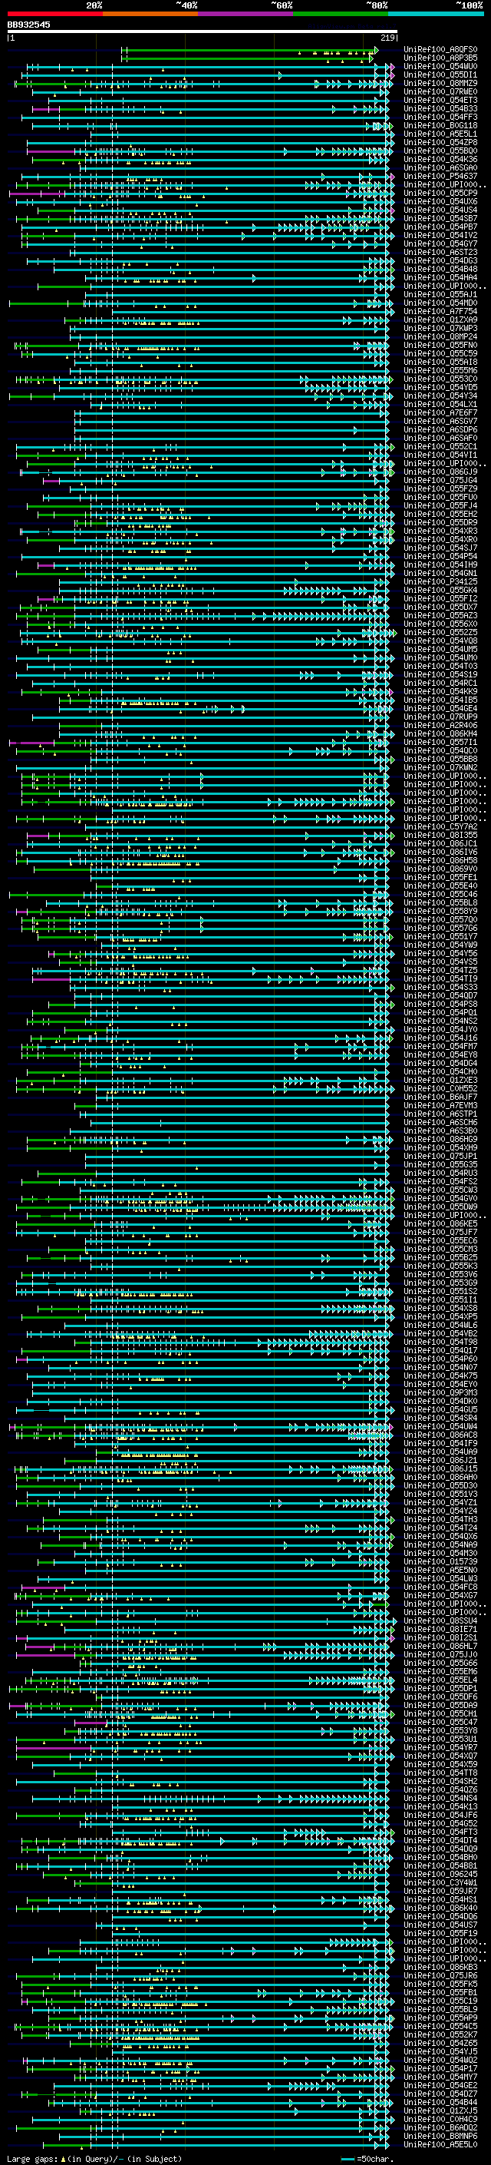
Task: Go to UniRef100_Q75JP1 sequence
Action: coord(440,1157)
